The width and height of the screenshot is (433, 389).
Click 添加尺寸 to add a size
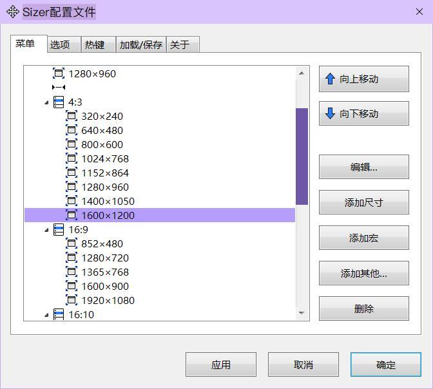tap(364, 202)
